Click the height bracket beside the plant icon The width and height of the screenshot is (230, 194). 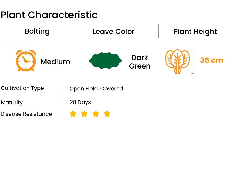[x=193, y=62]
